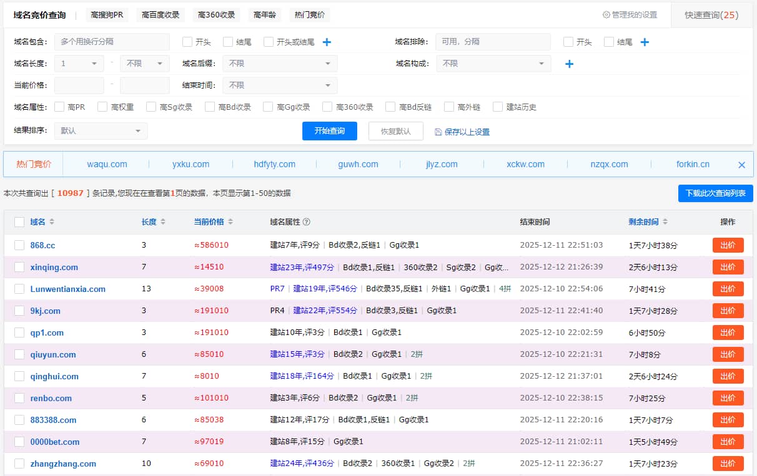This screenshot has height=476, width=757.
Task: Switch to the 热门竞价 tab
Action: click(309, 14)
